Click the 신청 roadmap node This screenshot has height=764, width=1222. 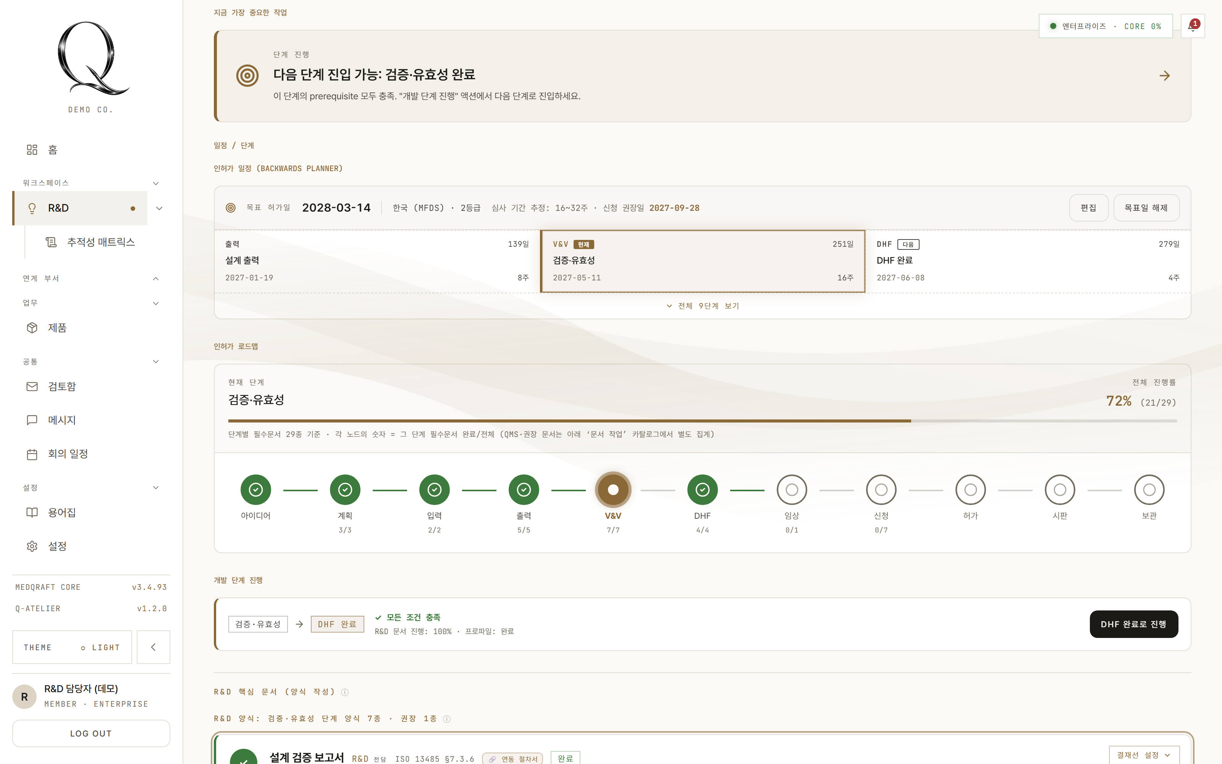click(x=881, y=490)
